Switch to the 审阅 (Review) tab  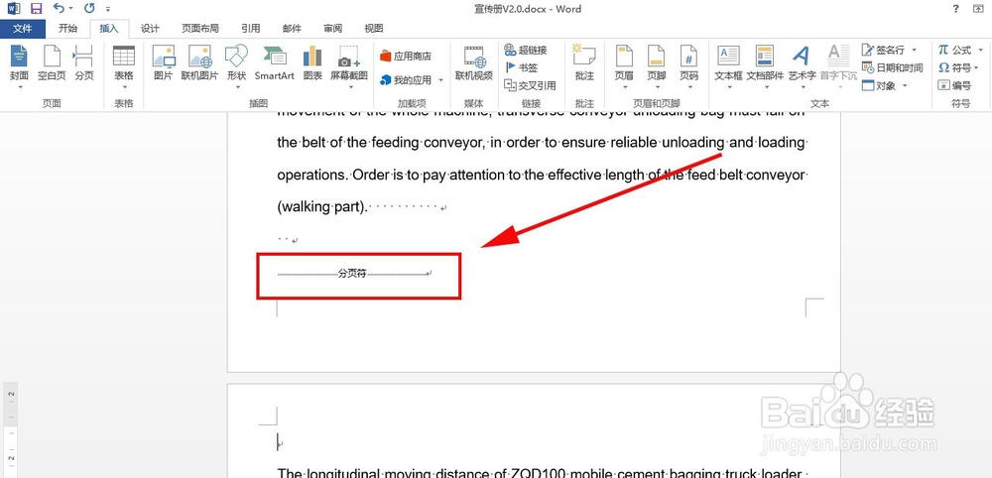coord(332,29)
